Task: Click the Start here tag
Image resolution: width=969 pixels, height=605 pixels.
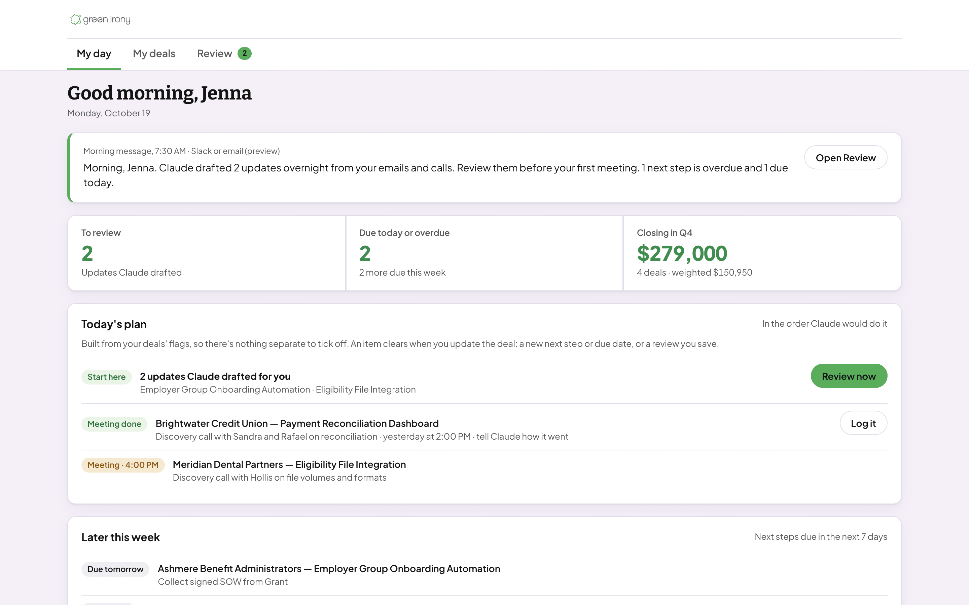Action: tap(107, 377)
